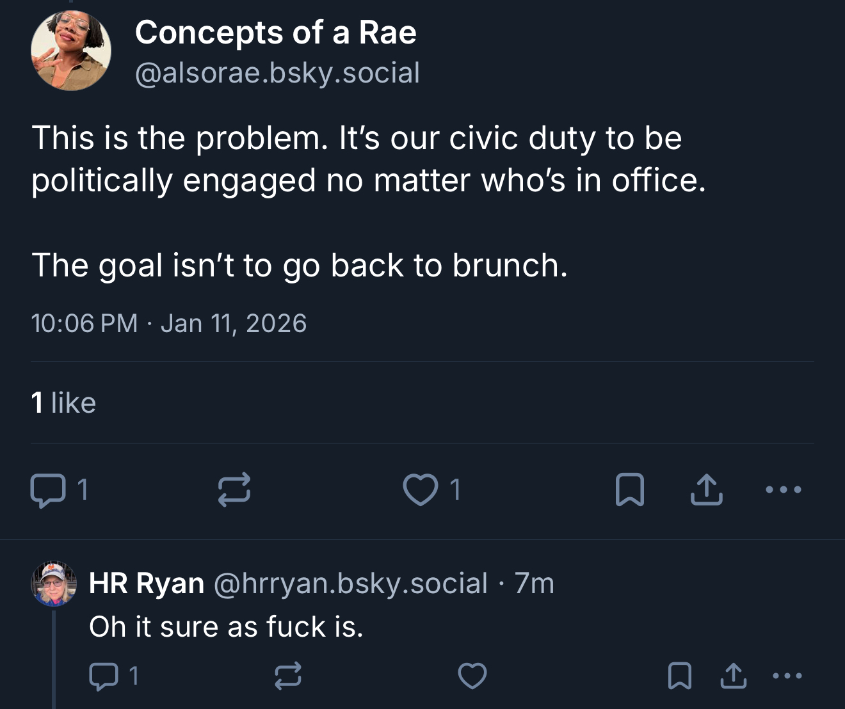Click the @hrryan.bsky.social handle
This screenshot has height=709, width=845.
(x=350, y=584)
